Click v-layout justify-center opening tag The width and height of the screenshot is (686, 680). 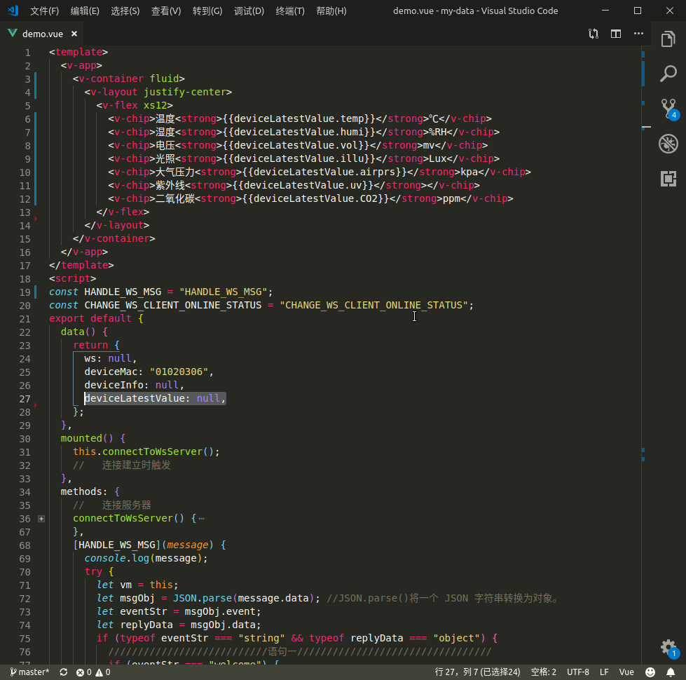coord(158,92)
